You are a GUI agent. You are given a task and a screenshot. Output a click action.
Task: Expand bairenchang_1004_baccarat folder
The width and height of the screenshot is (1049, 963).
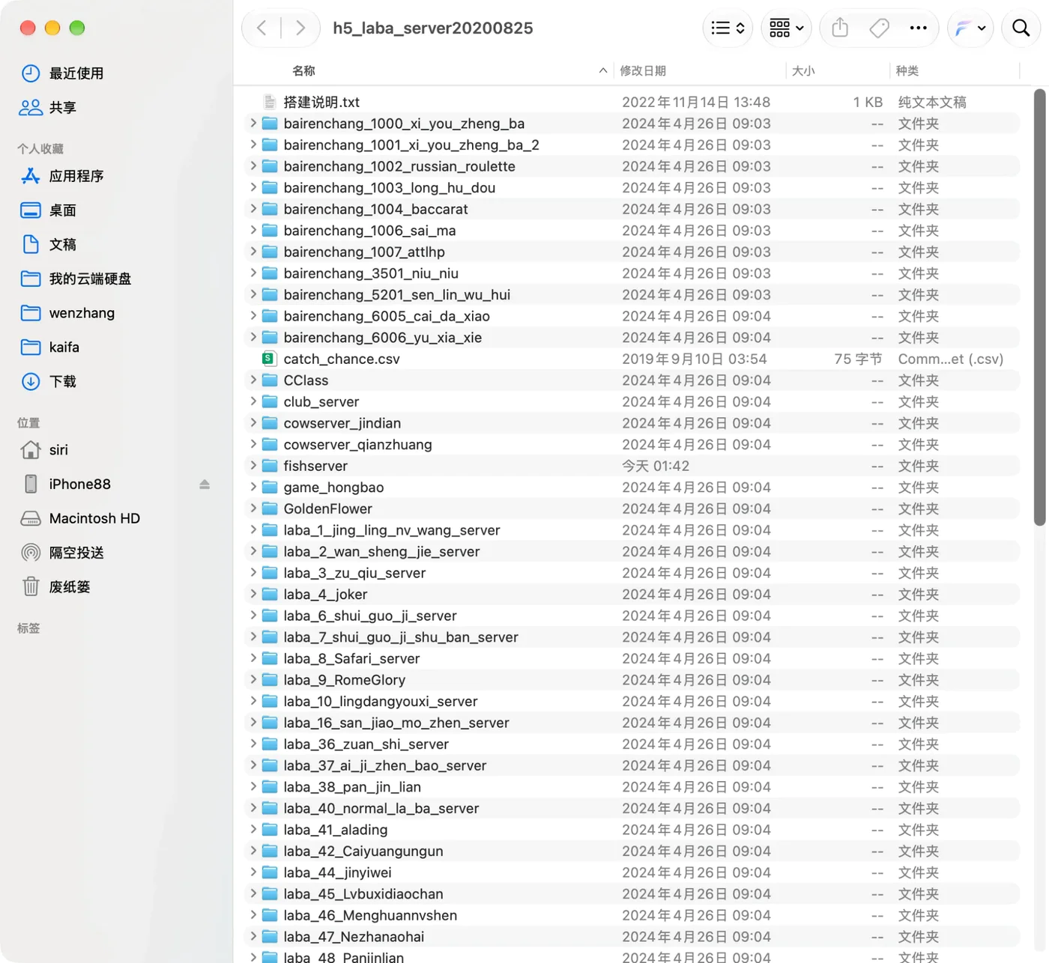253,209
